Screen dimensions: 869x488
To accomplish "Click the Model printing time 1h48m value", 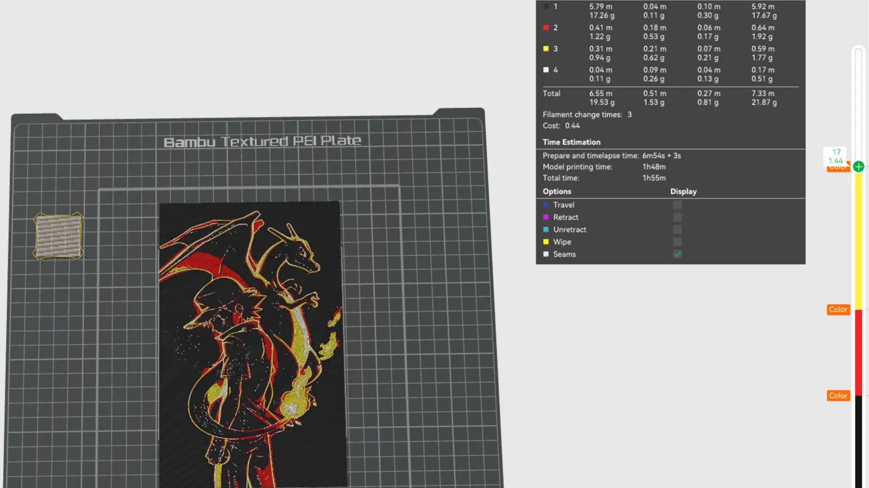I will [x=654, y=167].
